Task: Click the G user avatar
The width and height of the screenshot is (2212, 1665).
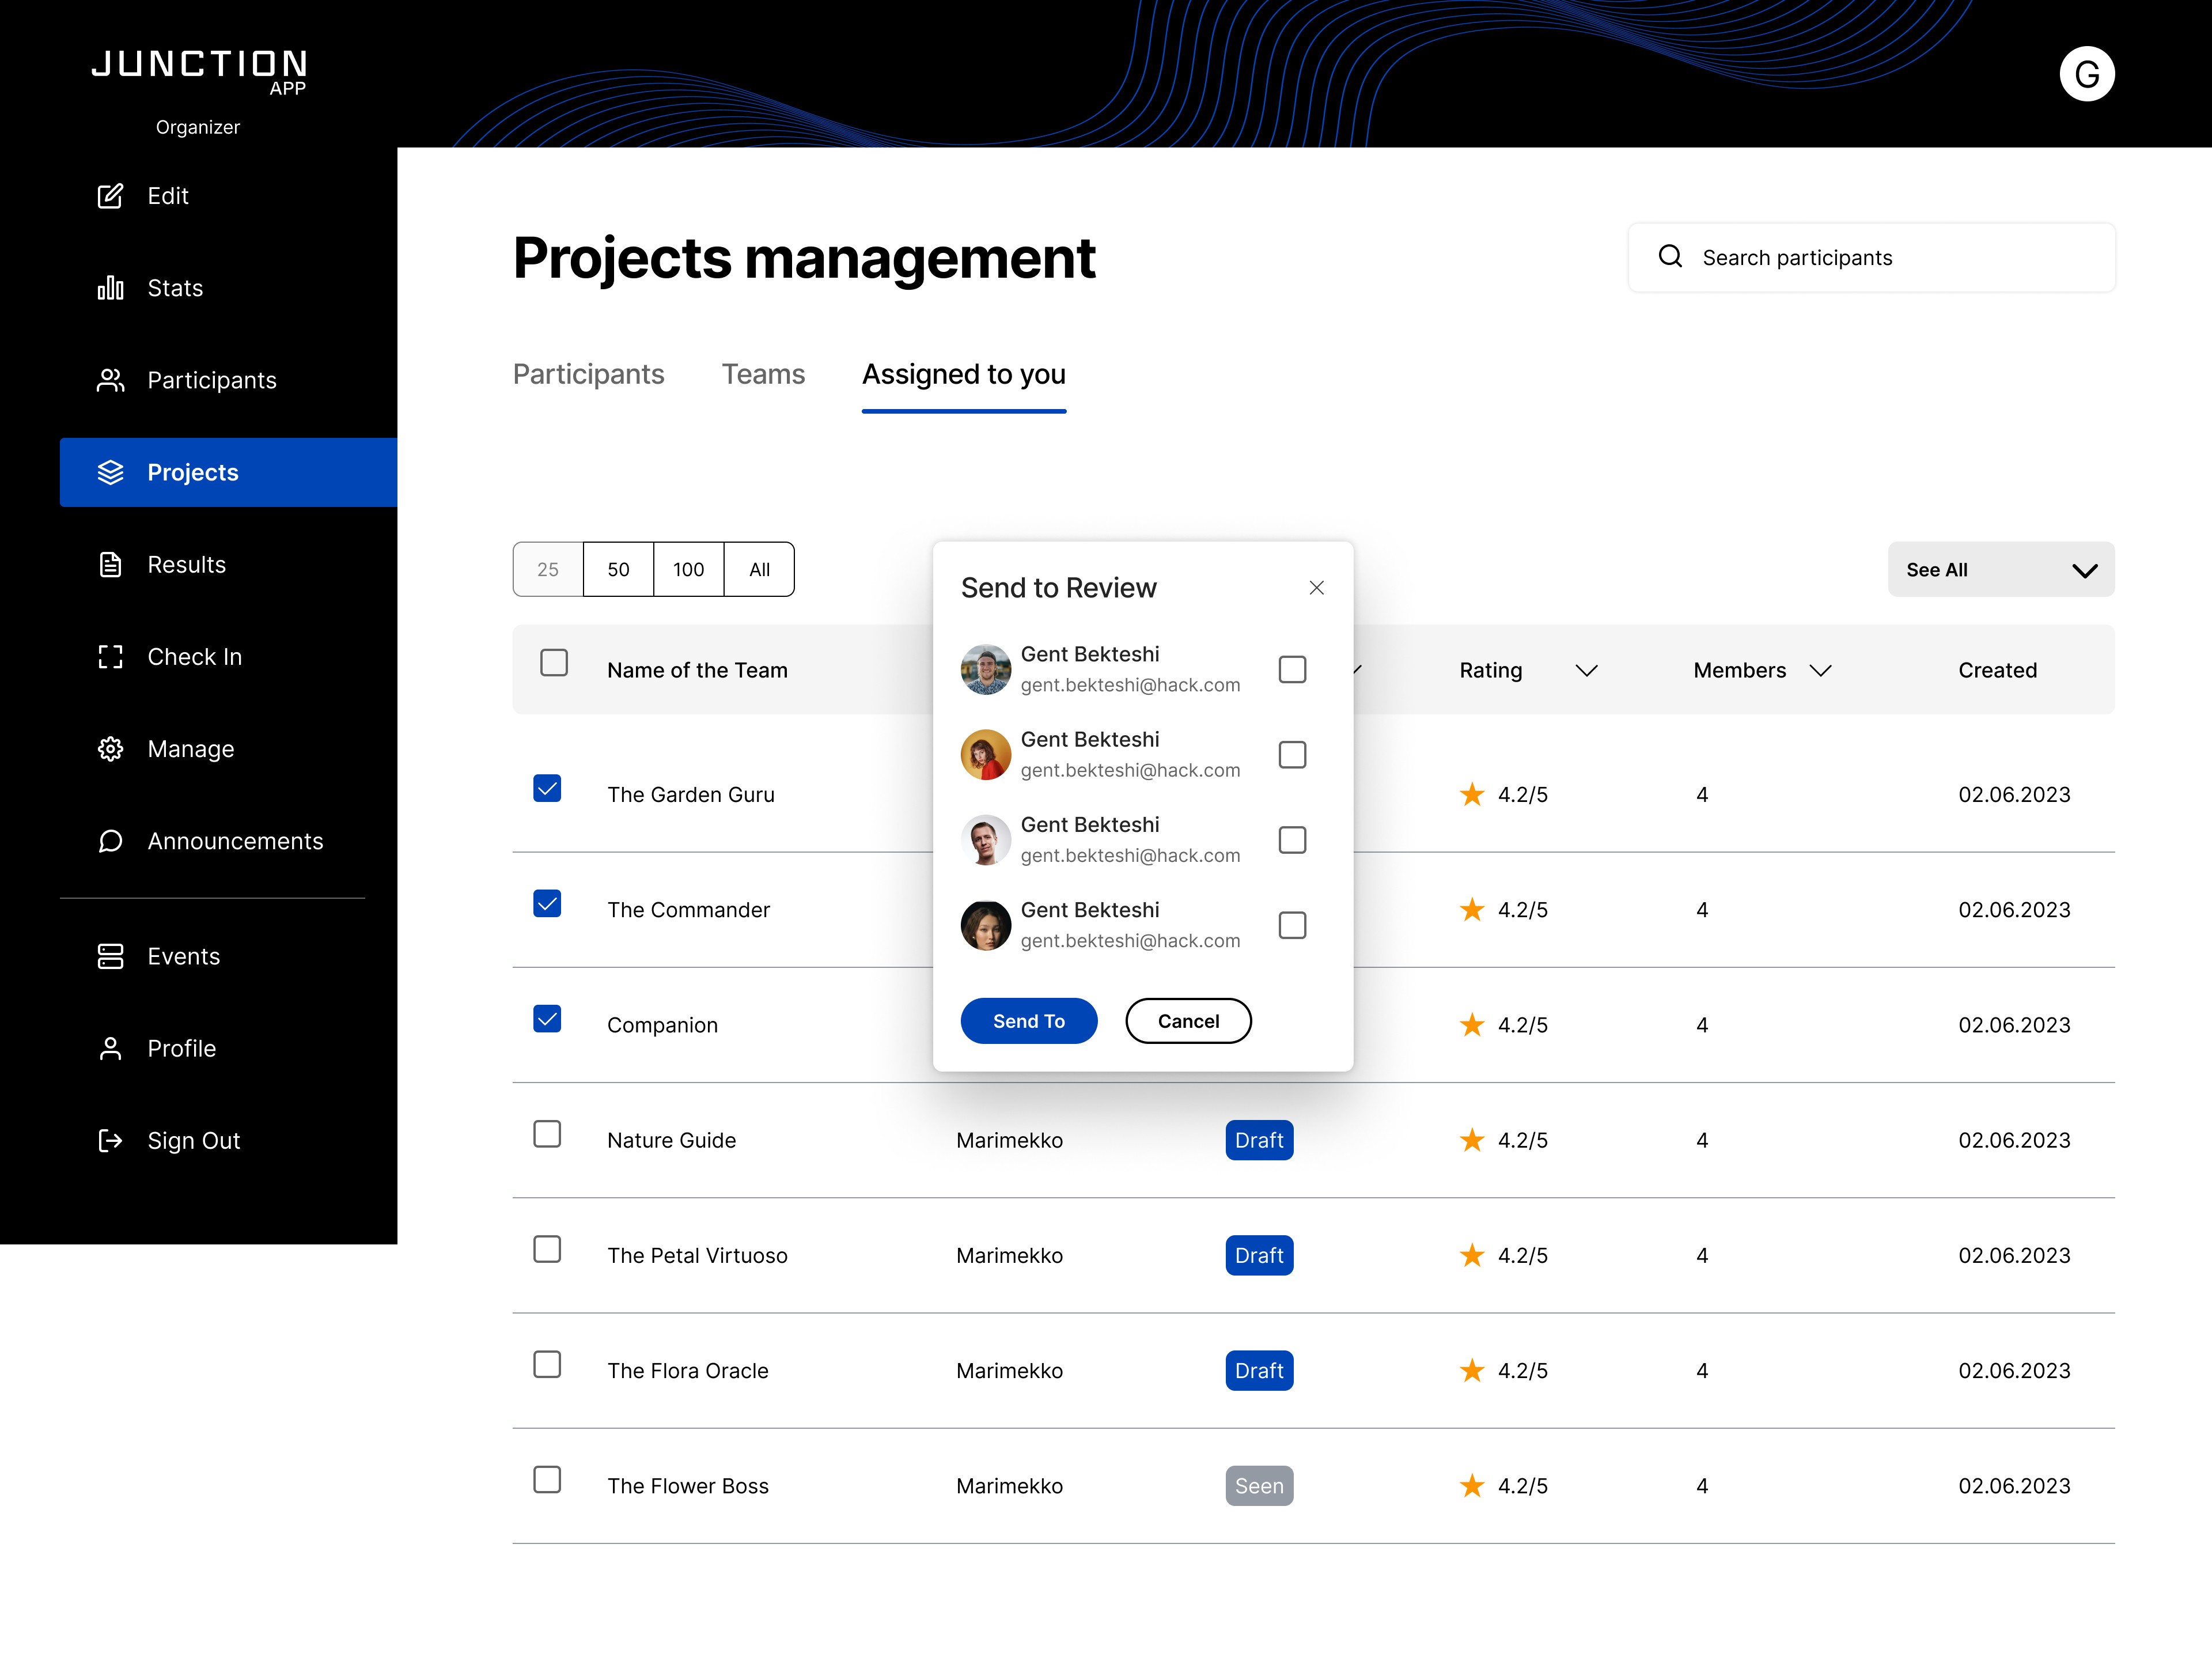Action: click(2086, 74)
